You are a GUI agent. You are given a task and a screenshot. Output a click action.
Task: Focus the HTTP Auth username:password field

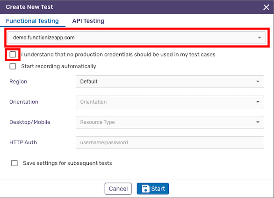(x=170, y=142)
